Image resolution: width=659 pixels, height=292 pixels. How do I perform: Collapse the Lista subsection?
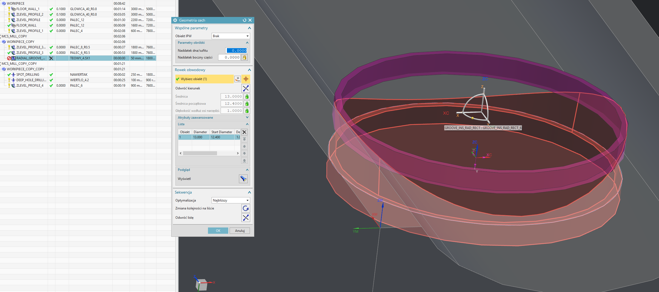point(247,124)
